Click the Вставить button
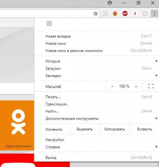Screen dimensions: 159x167 point(145,129)
